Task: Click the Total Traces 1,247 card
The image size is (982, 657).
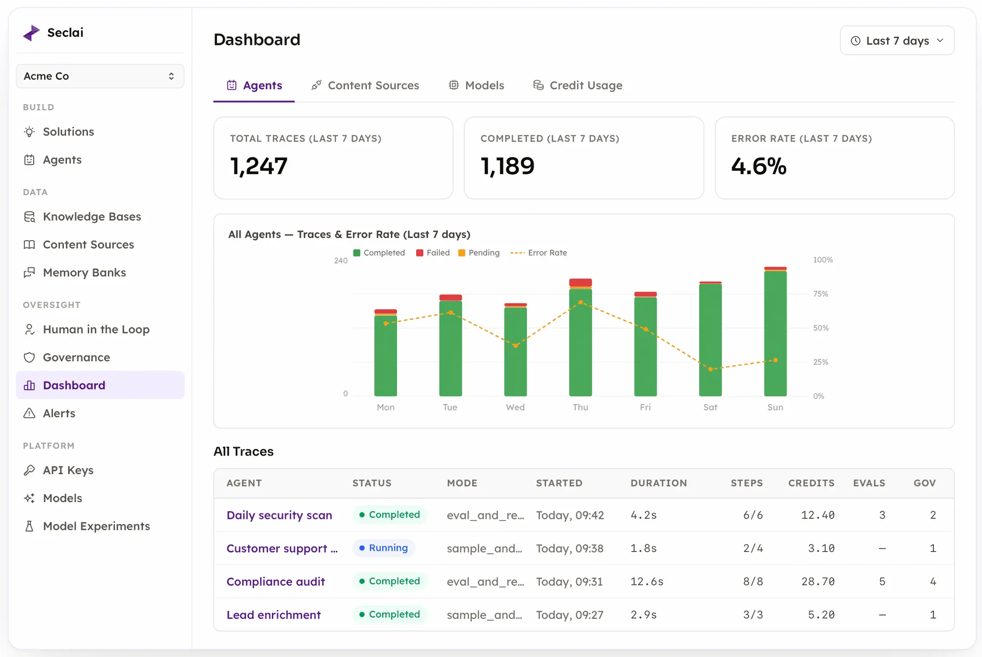Action: point(333,158)
